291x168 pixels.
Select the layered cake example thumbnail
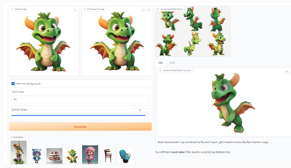tap(54, 152)
